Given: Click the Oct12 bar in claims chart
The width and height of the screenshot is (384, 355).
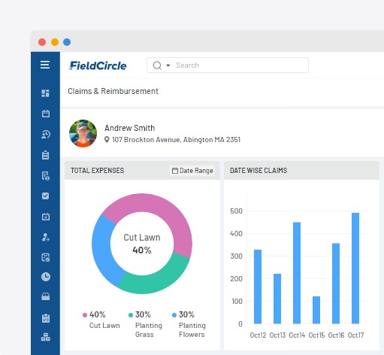Looking at the screenshot, I should (258, 287).
